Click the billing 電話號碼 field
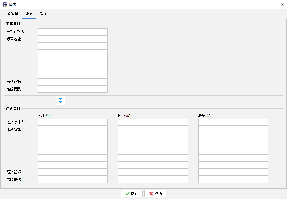 pos(73,82)
